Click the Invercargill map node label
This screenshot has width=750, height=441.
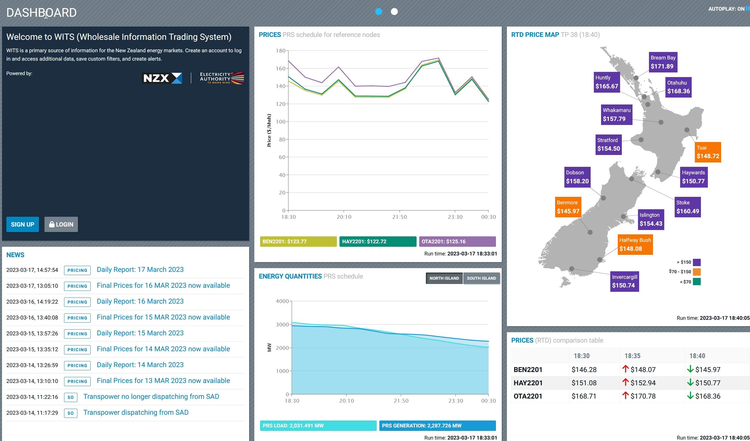tap(624, 281)
